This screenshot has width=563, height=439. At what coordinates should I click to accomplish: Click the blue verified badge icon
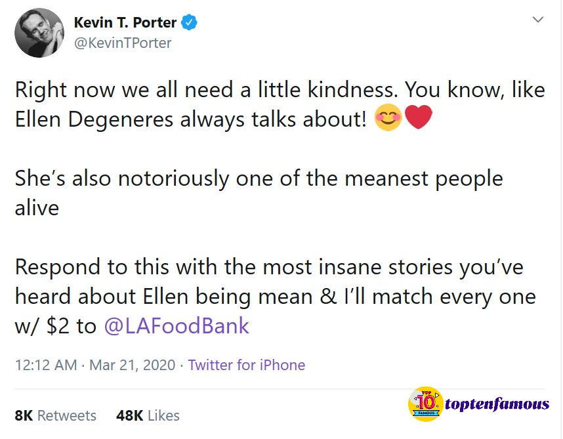click(x=189, y=22)
